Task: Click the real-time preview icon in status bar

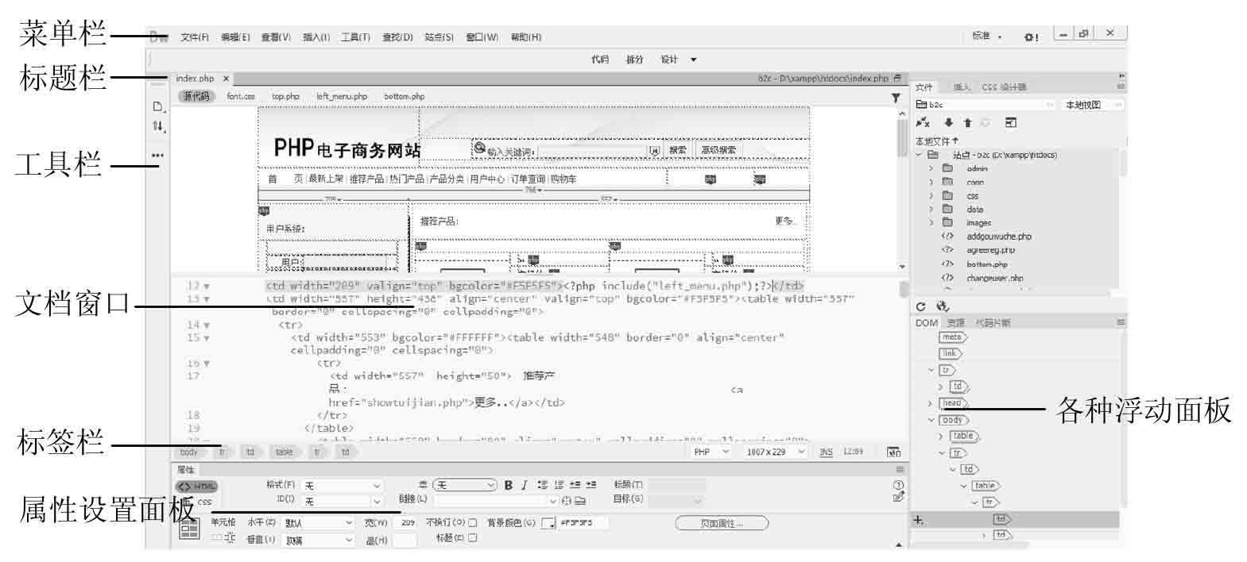Action: point(894,452)
